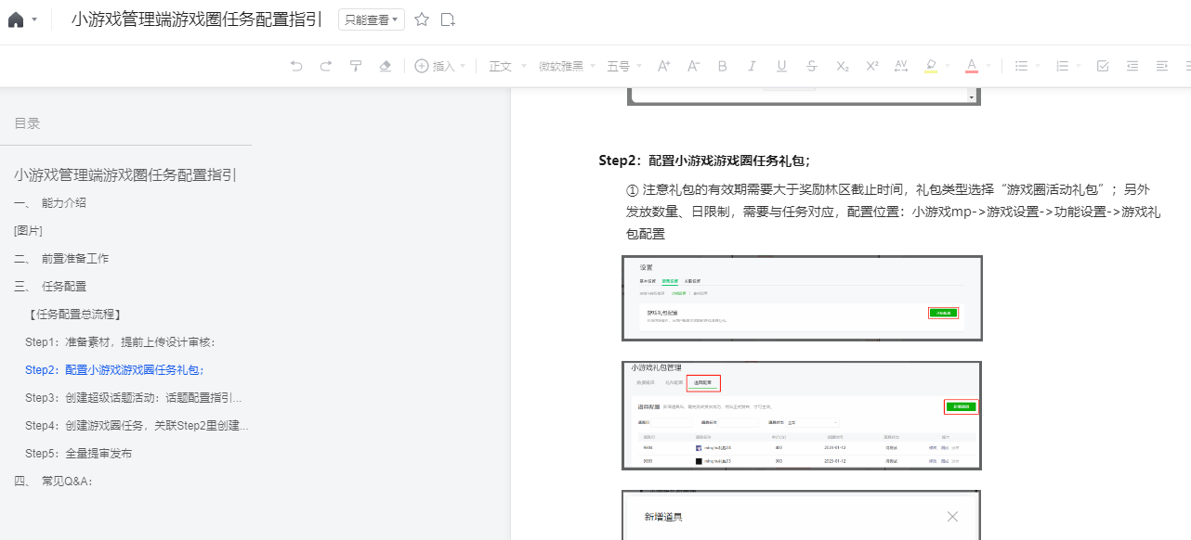1191x540 pixels.
Task: Open the 只能查看 permission dropdown
Action: 372,19
